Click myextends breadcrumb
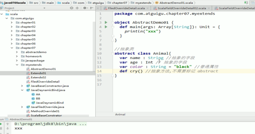This screenshot has width=255, height=134. pyautogui.click(x=143, y=3)
